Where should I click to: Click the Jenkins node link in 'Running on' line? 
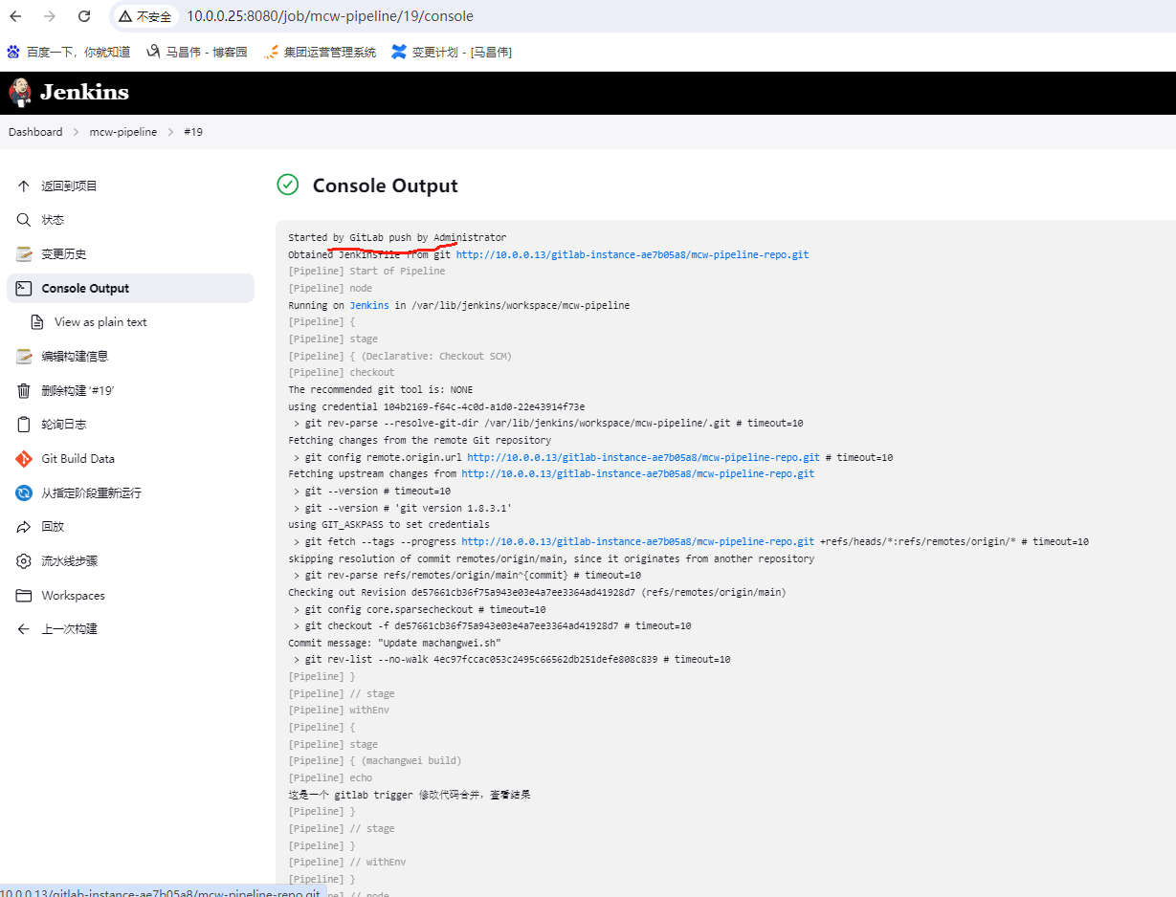tap(369, 305)
